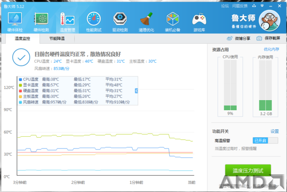
Task: Switch to the 温度监控 tab
Action: (22, 38)
